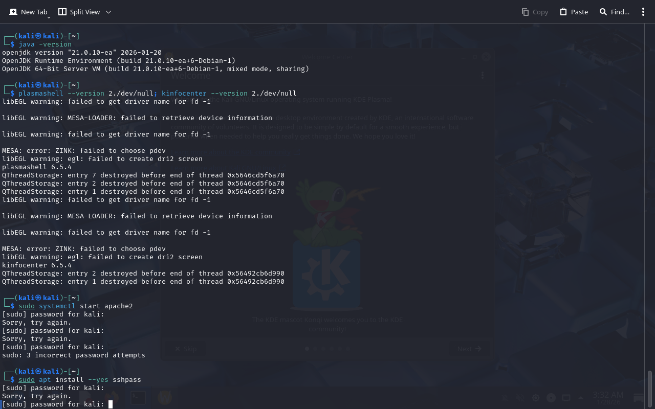Click the 'plasmashell 6.5.4' output line
Viewport: 655px width, 409px height.
point(37,167)
